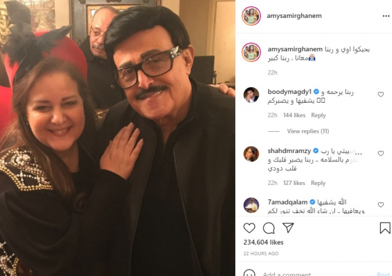The width and height of the screenshot is (392, 276).
Task: Click the header profile avatar of amysamirghanem
Action: click(251, 16)
